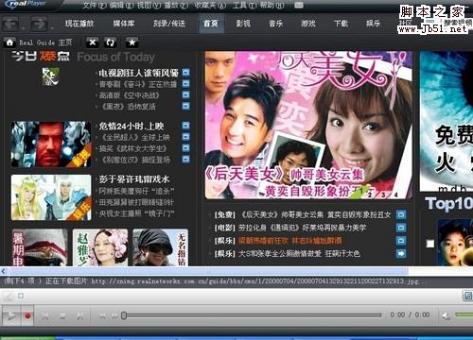Image resolution: width=473 pixels, height=340 pixels.
Task: Click the blue icon at right of player bar
Action: (467, 296)
